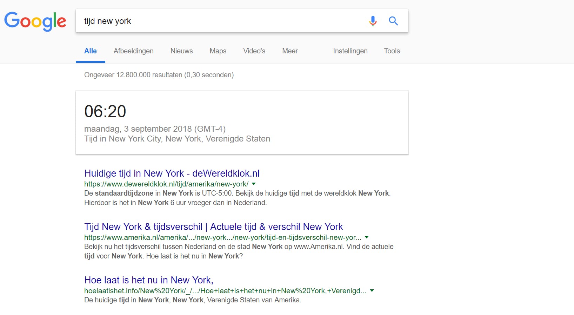Click the Google logo
This screenshot has width=574, height=315.
pos(35,21)
